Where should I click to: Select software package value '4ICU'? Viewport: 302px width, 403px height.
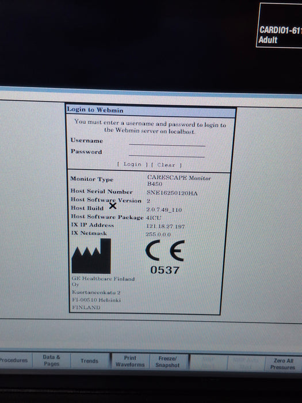154,218
